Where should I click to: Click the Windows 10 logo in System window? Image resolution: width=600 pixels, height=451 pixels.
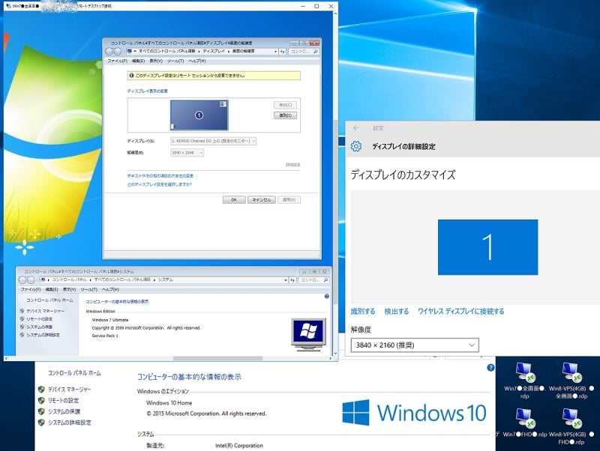[414, 413]
